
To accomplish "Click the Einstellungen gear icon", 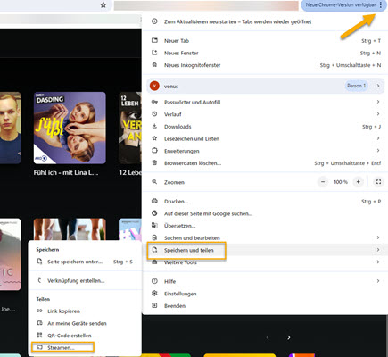I will 154,294.
